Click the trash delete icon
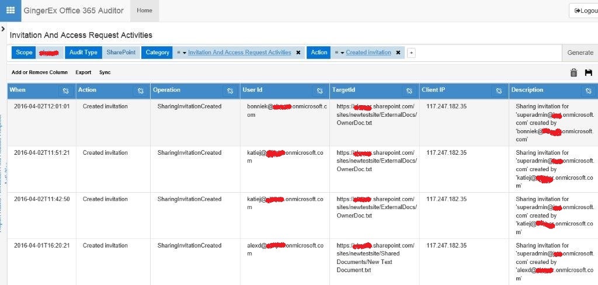The image size is (598, 285). [573, 72]
